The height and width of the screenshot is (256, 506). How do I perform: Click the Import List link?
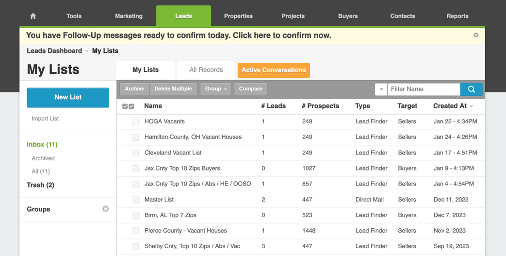point(45,119)
